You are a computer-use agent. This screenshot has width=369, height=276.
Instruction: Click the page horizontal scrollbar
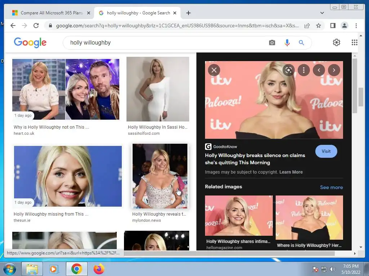(x=229, y=253)
